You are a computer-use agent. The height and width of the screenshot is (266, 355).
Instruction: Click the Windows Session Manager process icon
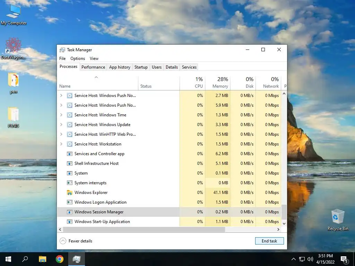[x=69, y=212]
